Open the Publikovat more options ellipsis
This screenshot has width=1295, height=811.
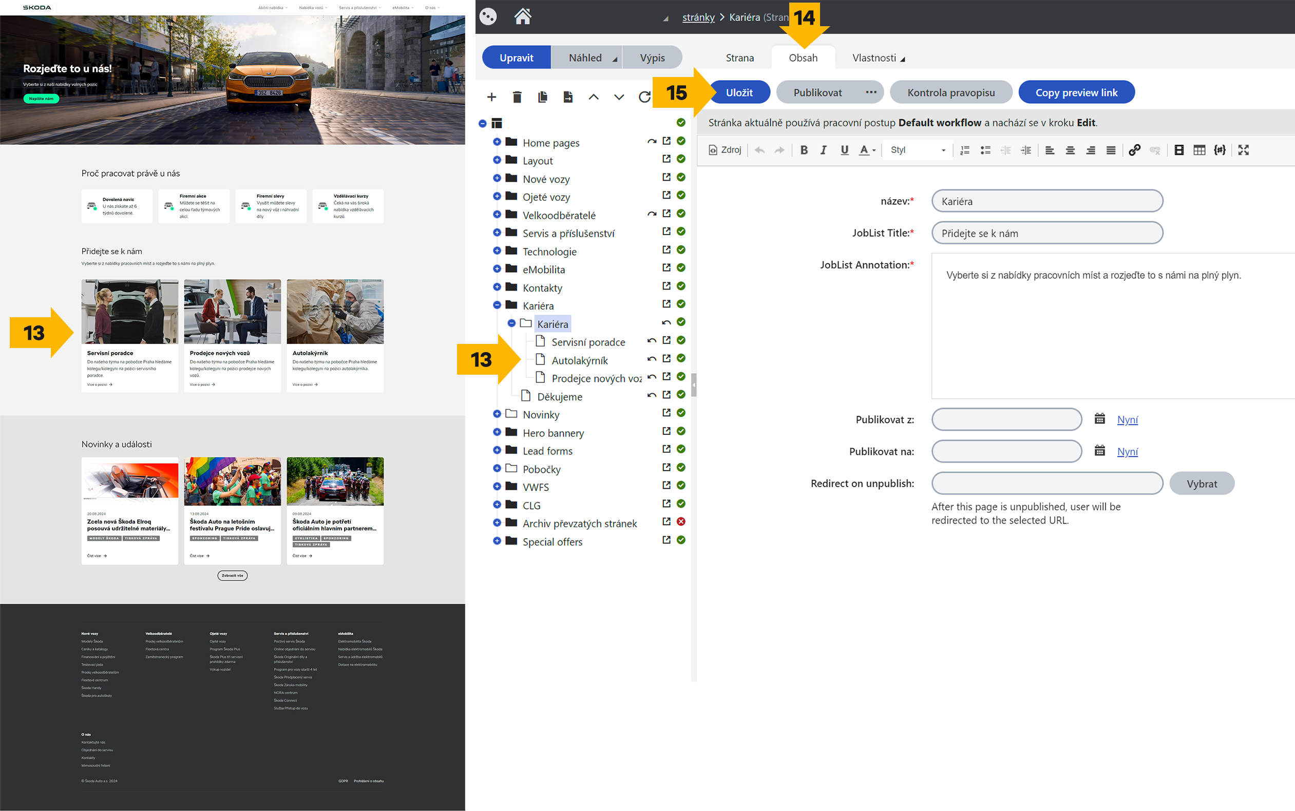(x=871, y=92)
